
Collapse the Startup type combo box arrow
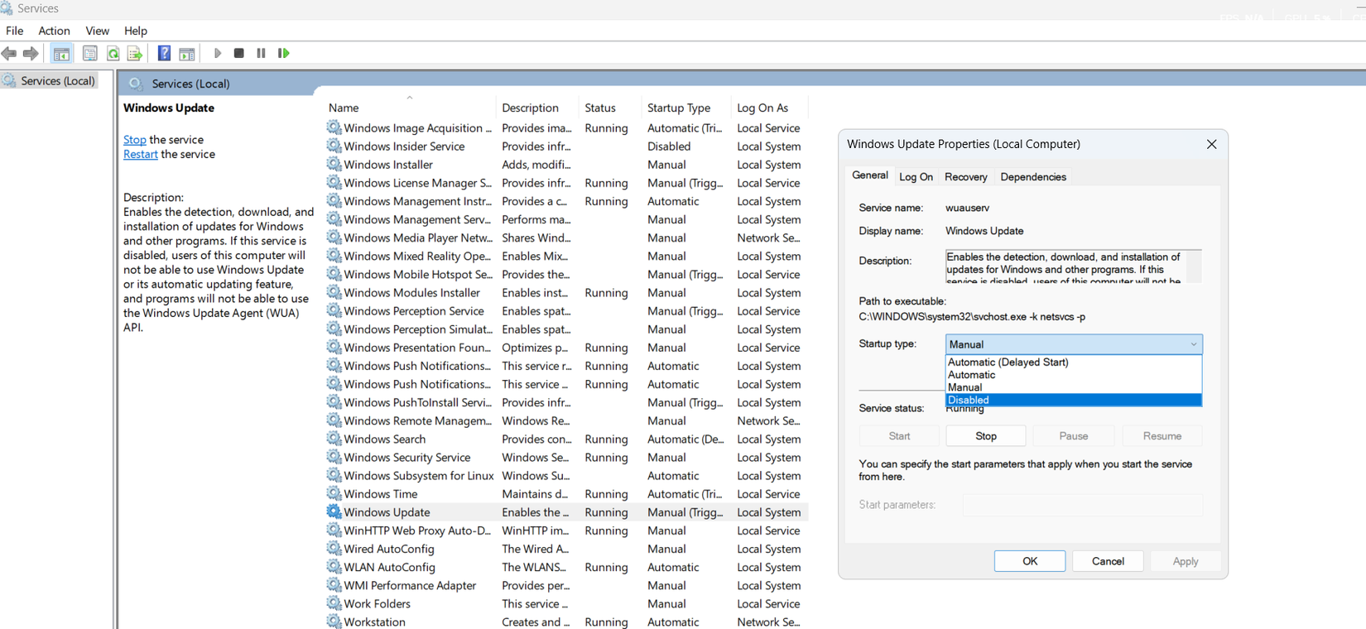pos(1193,344)
